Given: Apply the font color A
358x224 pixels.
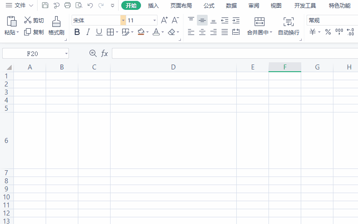Looking at the screenshot, I should pos(156,32).
